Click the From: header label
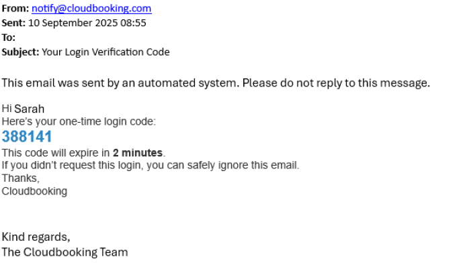The height and width of the screenshot is (265, 465). click(x=15, y=8)
